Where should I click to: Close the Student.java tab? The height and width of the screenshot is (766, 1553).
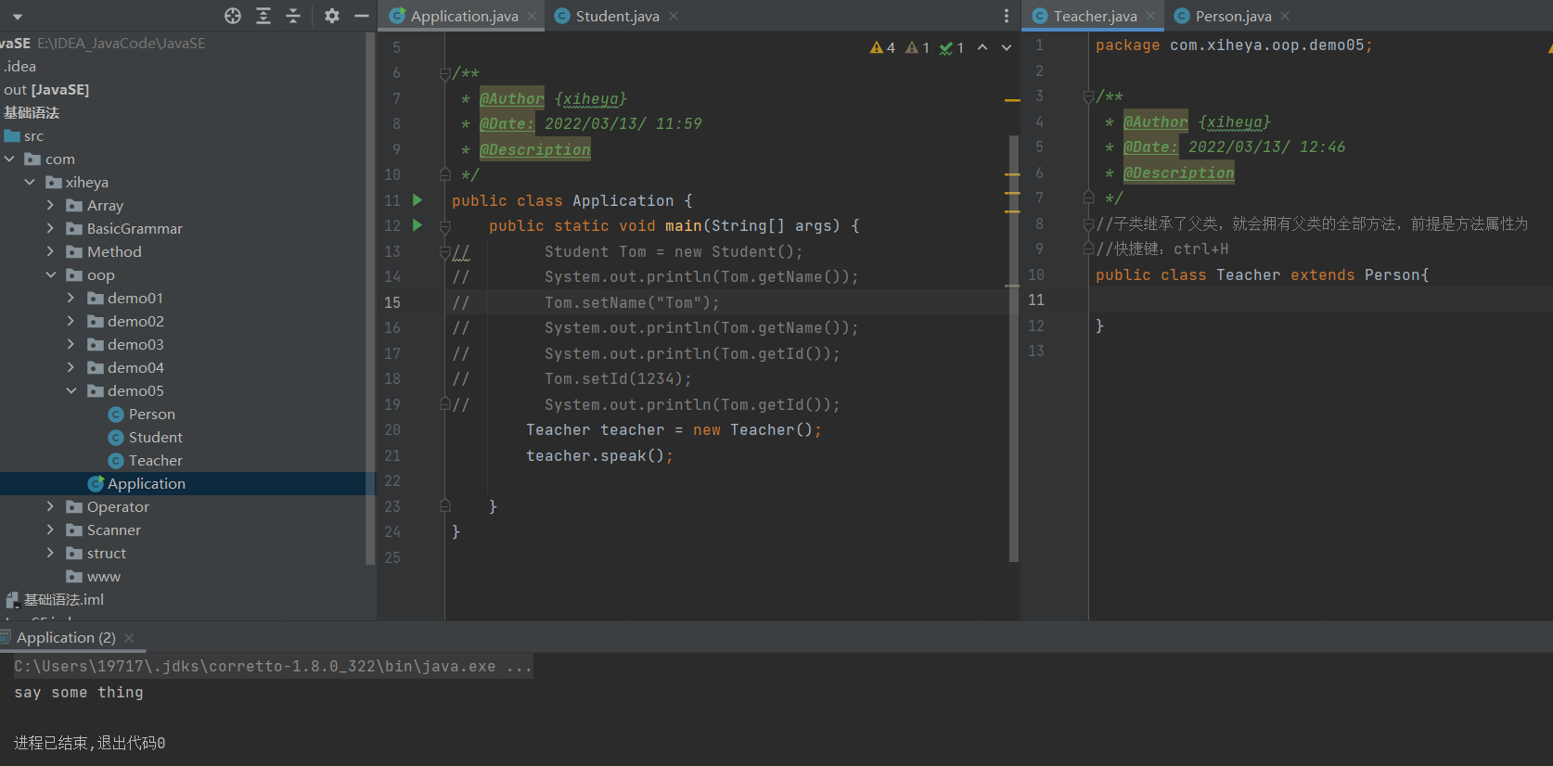(674, 16)
